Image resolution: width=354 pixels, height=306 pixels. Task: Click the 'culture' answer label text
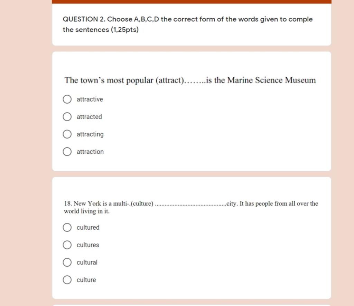point(86,280)
